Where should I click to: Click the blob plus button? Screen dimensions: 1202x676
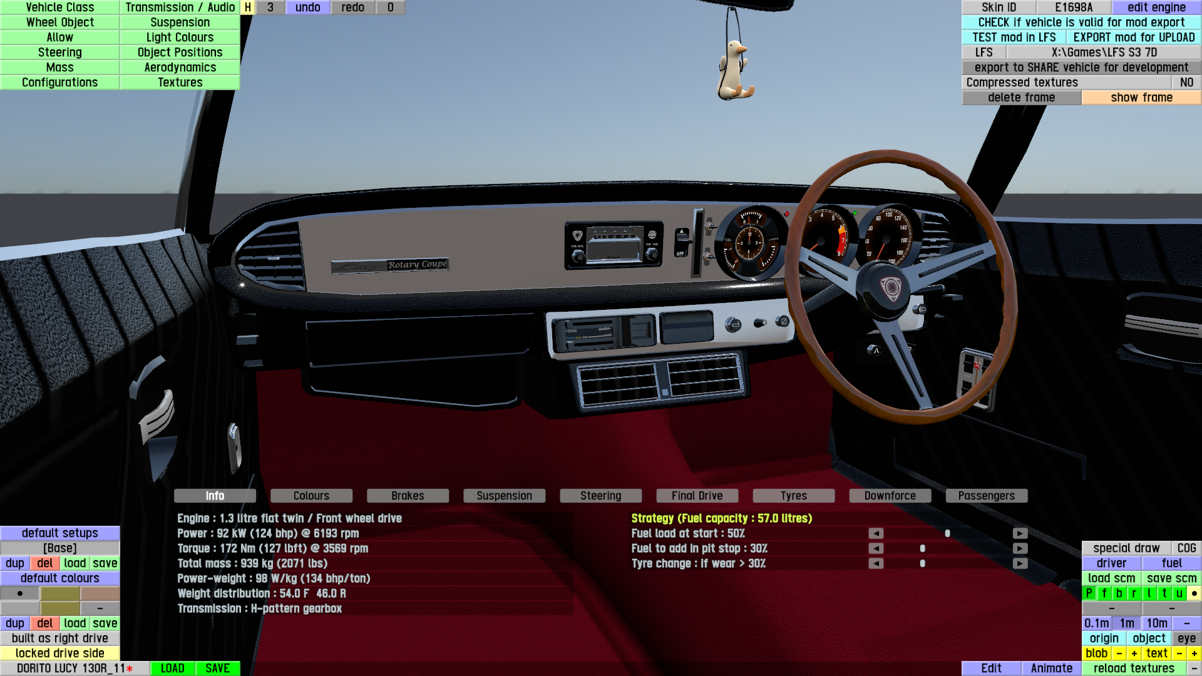[1134, 653]
